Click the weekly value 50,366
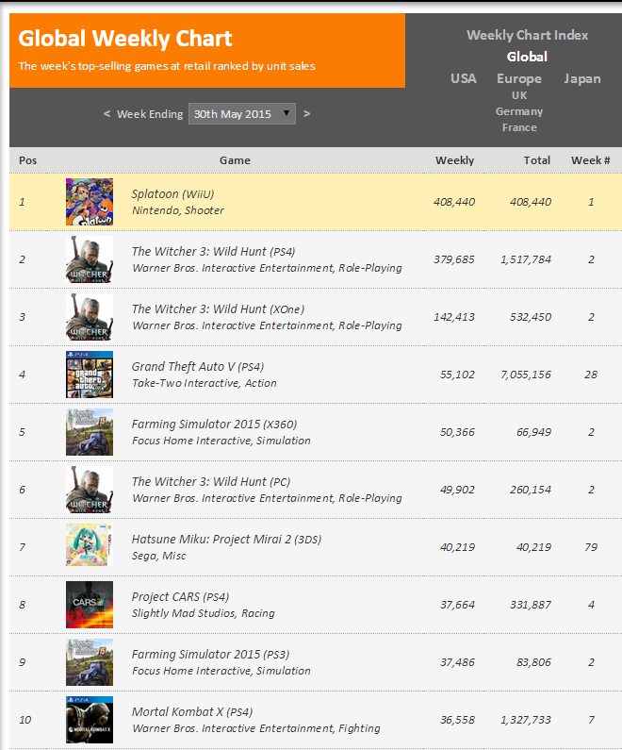 (457, 432)
